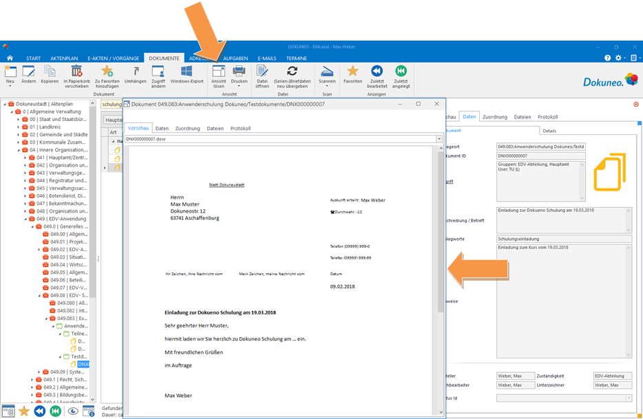
Task: Select the 049.083 | Ex... tree item
Action: (68, 319)
